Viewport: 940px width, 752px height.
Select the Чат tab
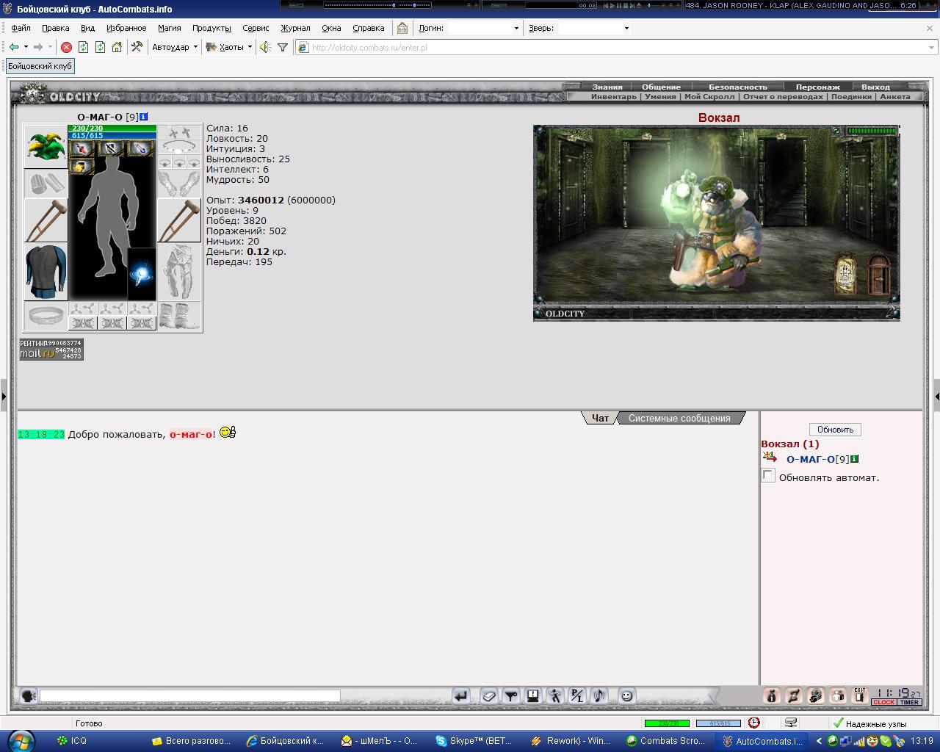coord(600,418)
